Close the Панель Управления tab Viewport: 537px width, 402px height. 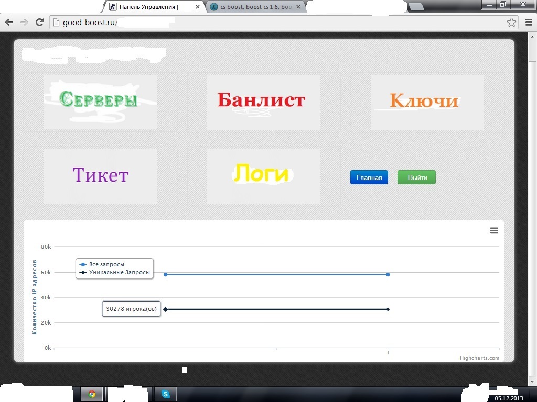[x=198, y=7]
